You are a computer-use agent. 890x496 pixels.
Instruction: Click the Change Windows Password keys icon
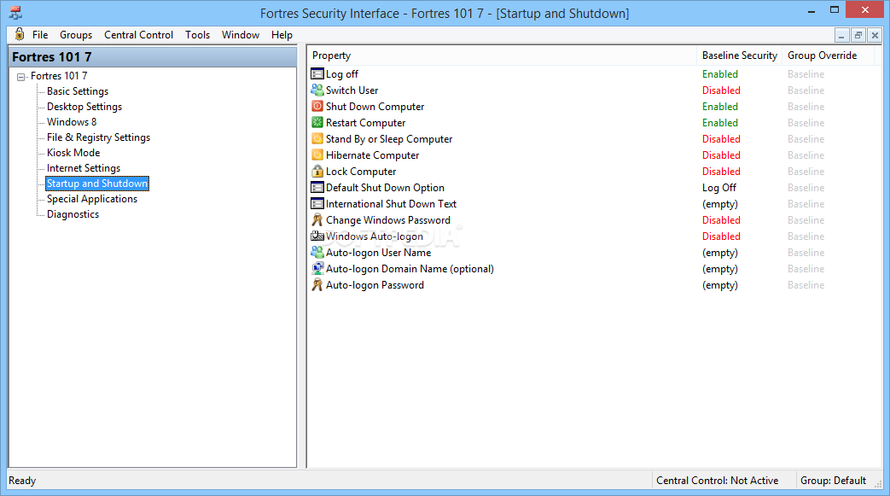(x=317, y=220)
